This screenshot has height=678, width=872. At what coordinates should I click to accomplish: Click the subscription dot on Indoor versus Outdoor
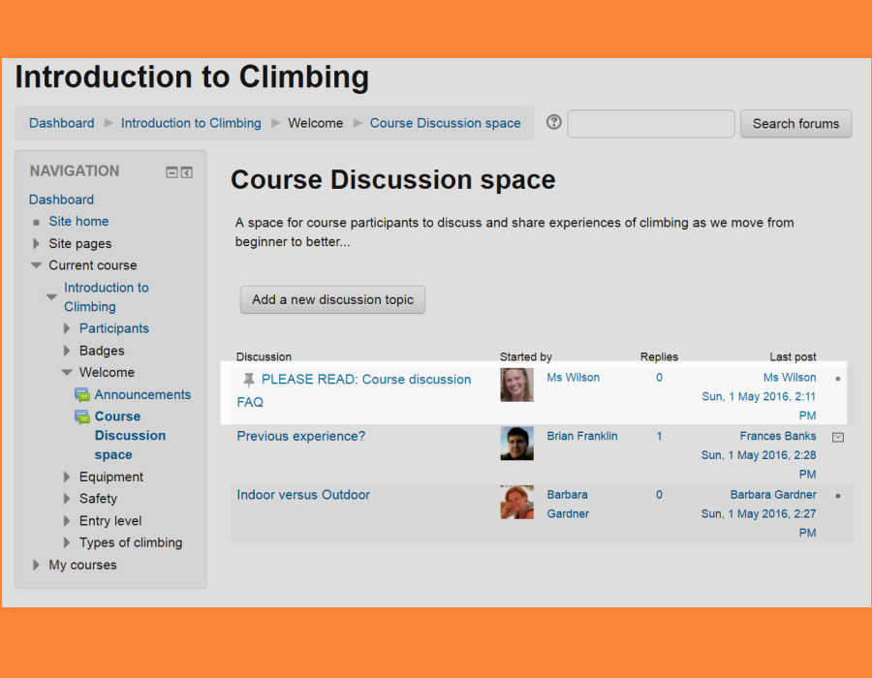coord(838,496)
